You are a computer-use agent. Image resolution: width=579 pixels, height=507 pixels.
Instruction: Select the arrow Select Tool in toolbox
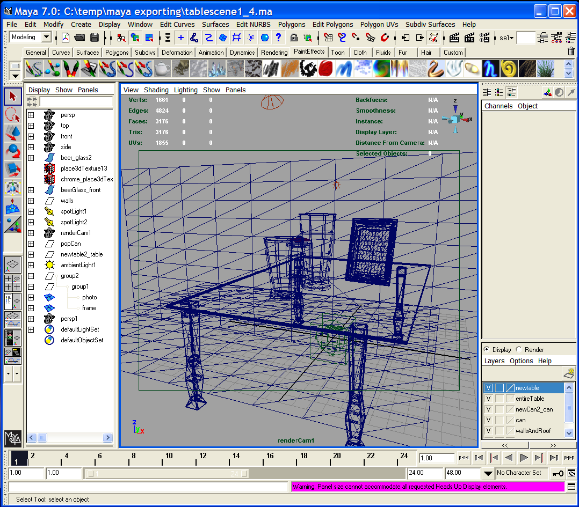tap(13, 97)
